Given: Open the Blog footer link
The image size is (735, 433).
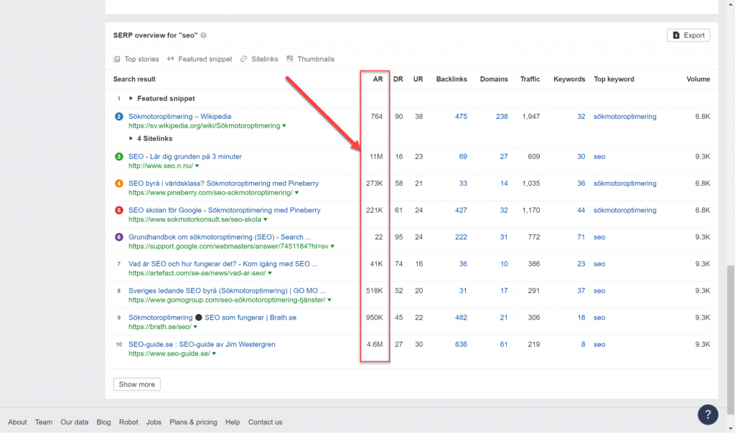Looking at the screenshot, I should tap(103, 422).
